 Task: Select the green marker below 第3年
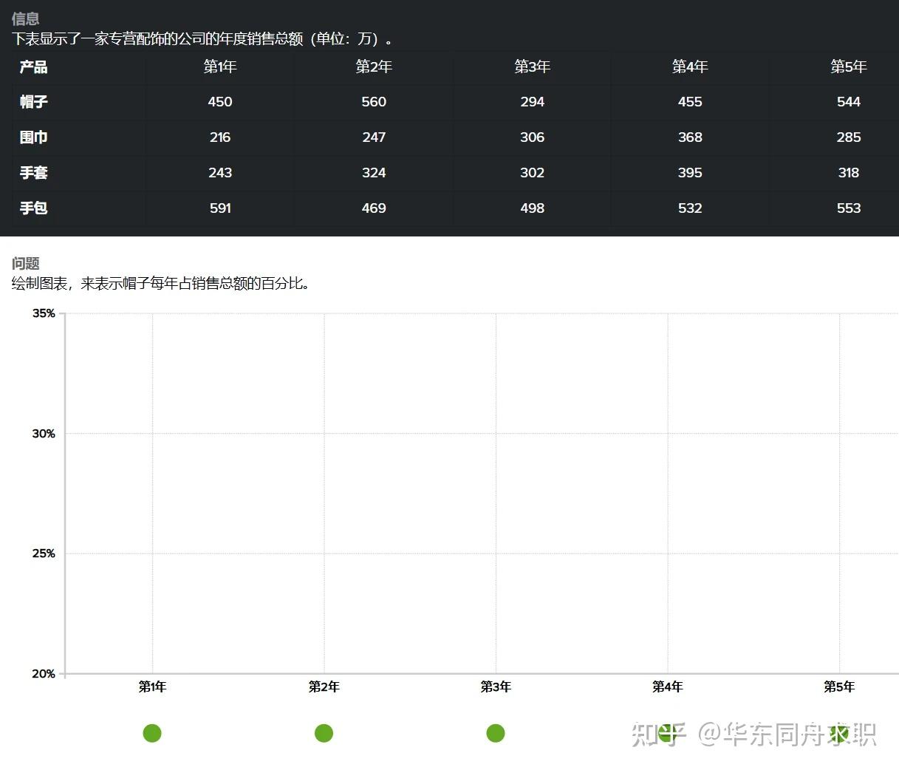pos(496,733)
